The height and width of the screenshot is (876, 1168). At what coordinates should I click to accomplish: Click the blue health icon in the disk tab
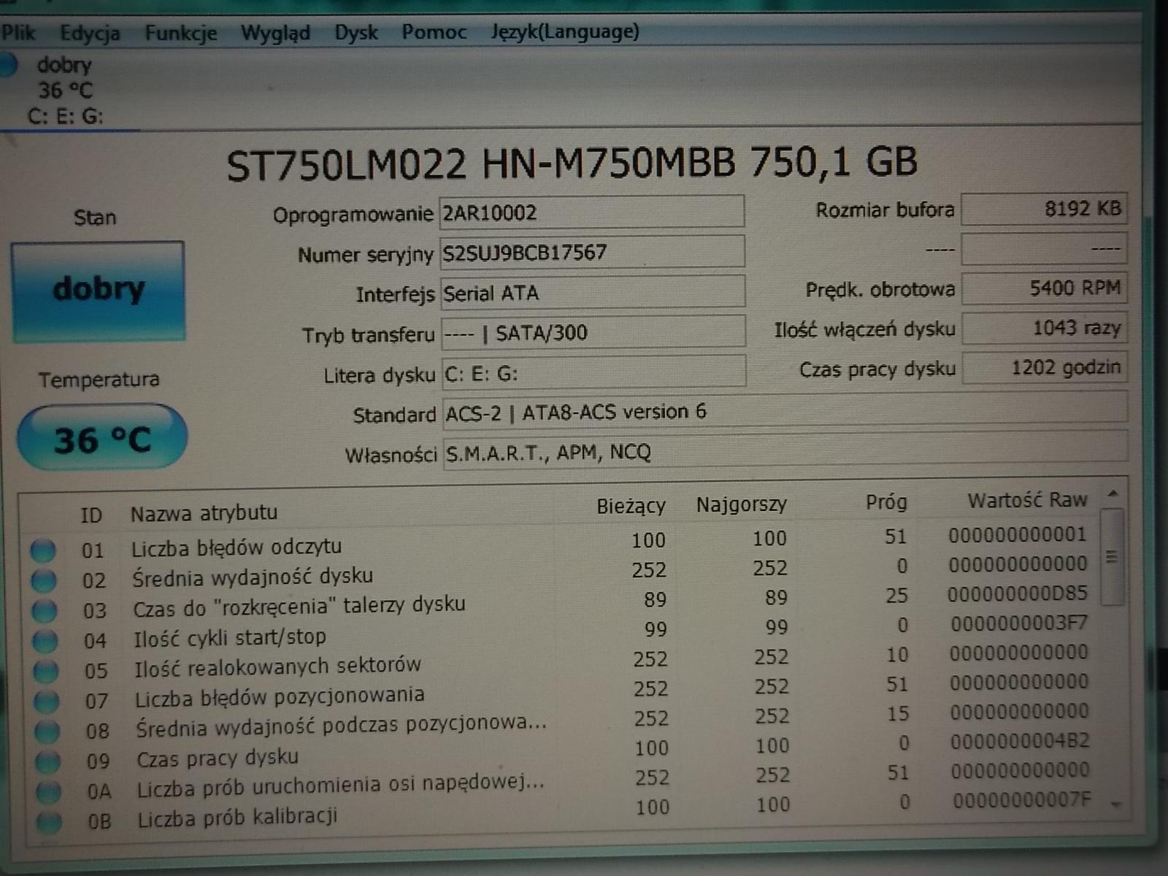(7, 64)
